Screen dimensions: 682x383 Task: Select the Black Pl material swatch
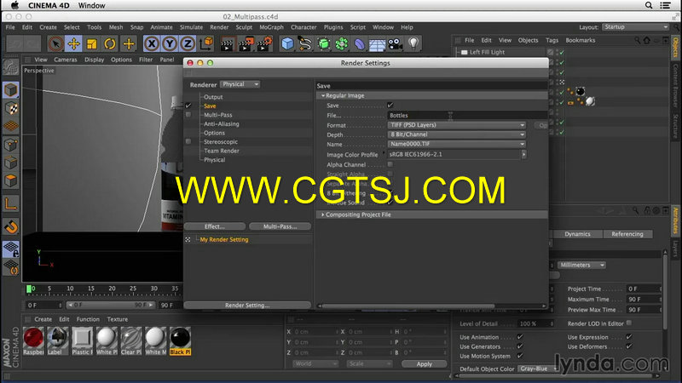point(180,341)
